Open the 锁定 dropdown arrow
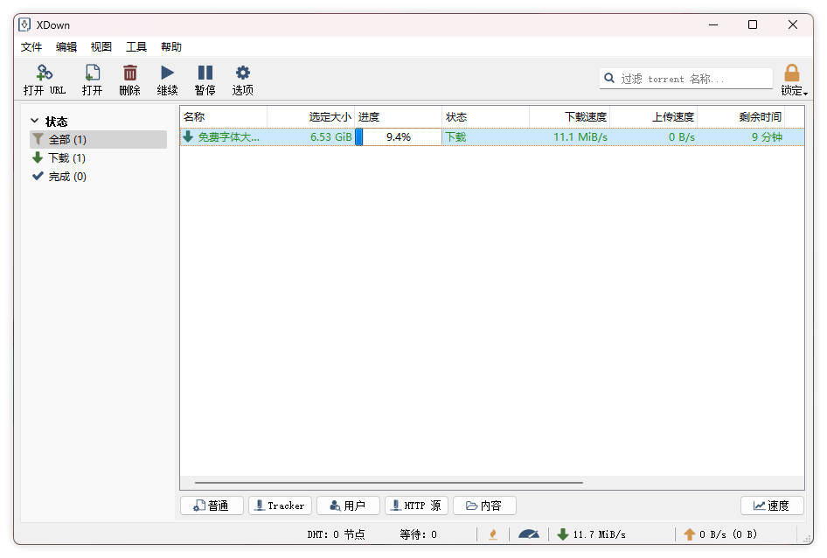The width and height of the screenshot is (827, 558). pos(805,94)
